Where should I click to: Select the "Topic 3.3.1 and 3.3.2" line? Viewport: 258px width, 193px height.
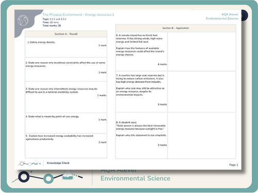pyautogui.click(x=54, y=19)
